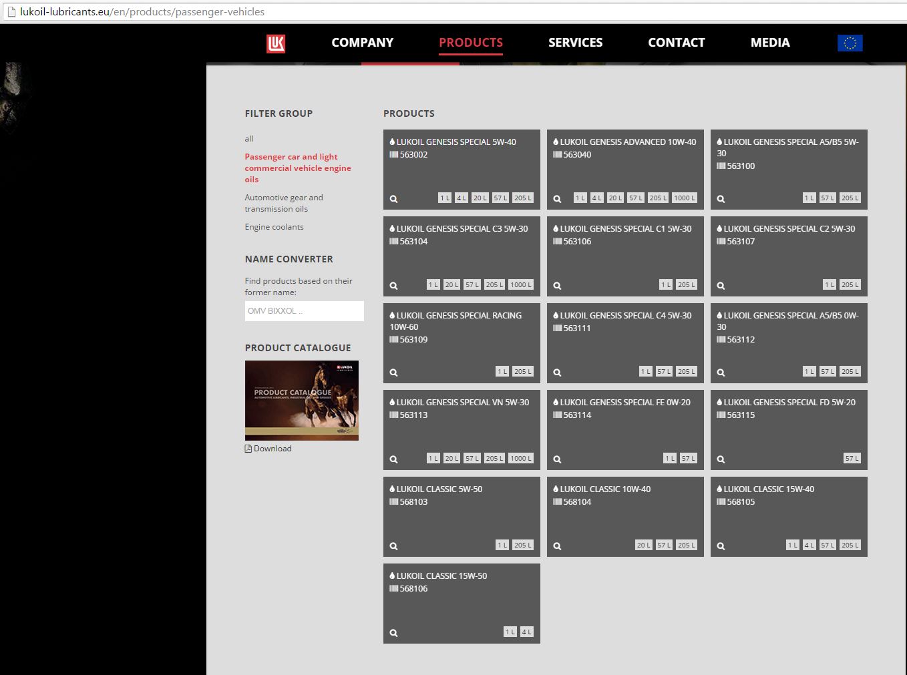Click barcode icon next to 568104
The width and height of the screenshot is (907, 675).
557,501
